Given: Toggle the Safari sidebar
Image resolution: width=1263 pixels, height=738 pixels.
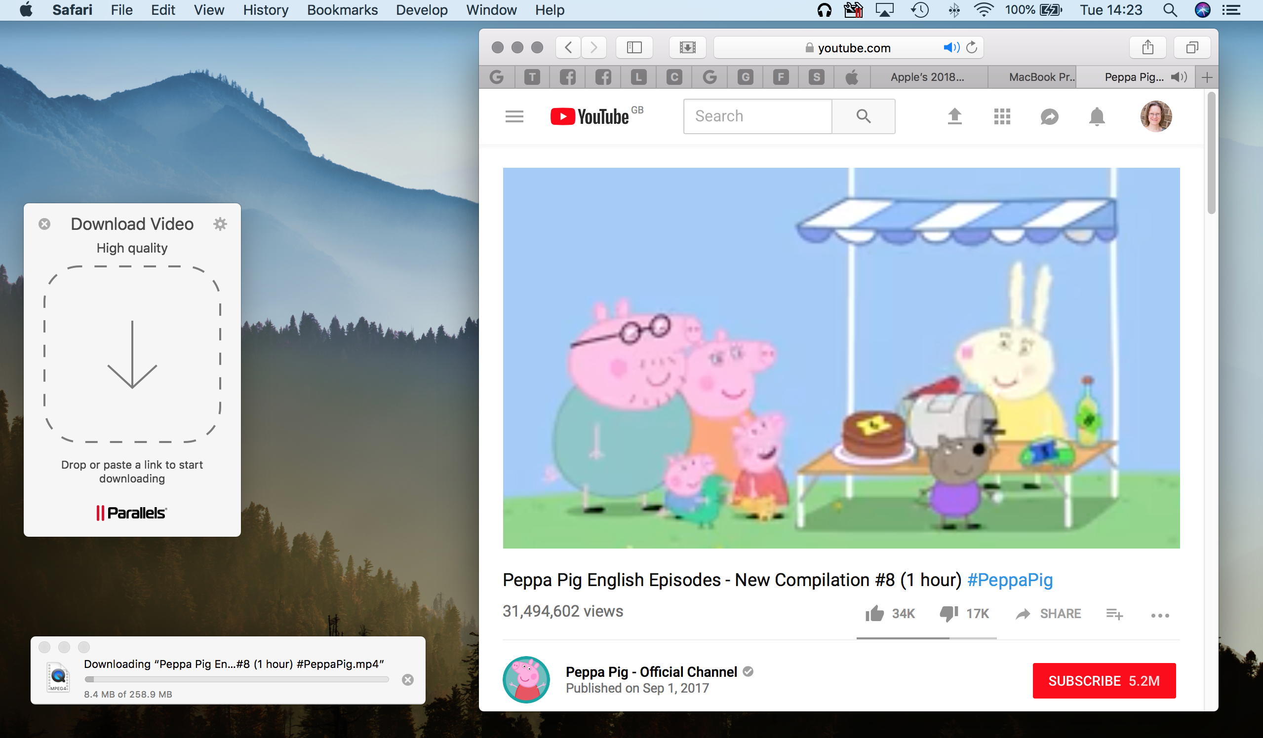Looking at the screenshot, I should click(634, 47).
